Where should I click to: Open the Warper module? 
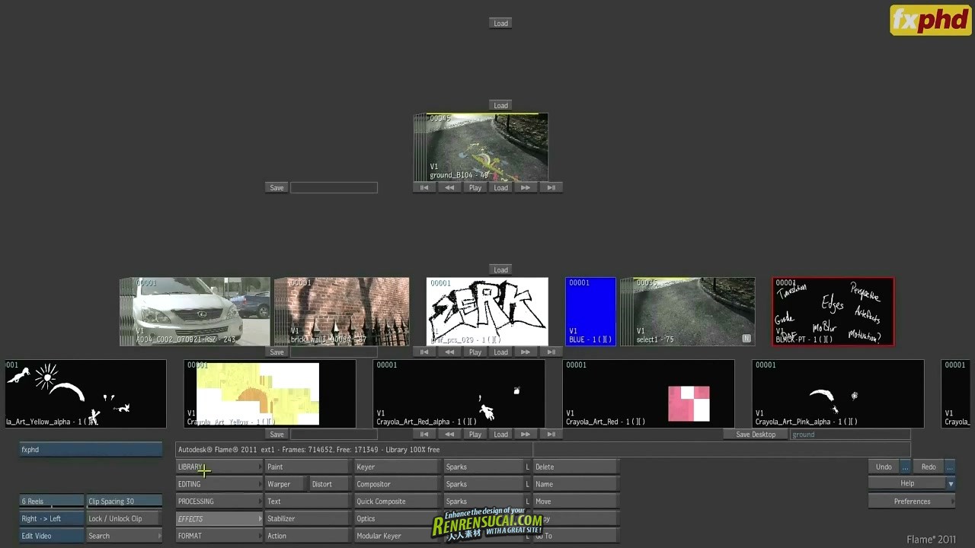point(286,484)
